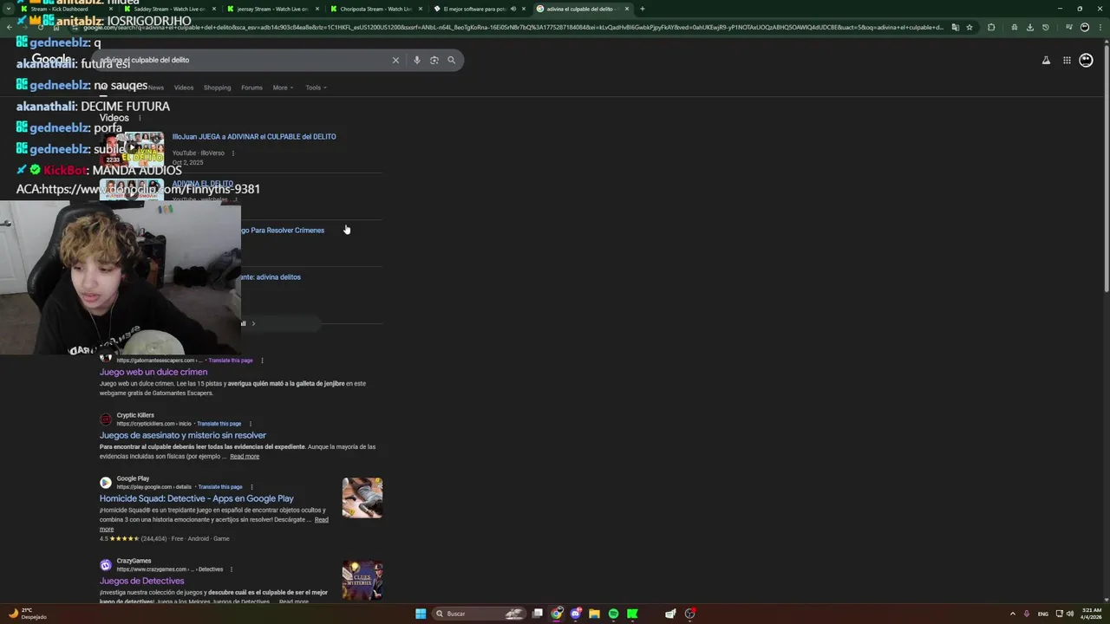Click the Windows taskbar Buscar box
The image size is (1110, 624).
[x=480, y=614]
